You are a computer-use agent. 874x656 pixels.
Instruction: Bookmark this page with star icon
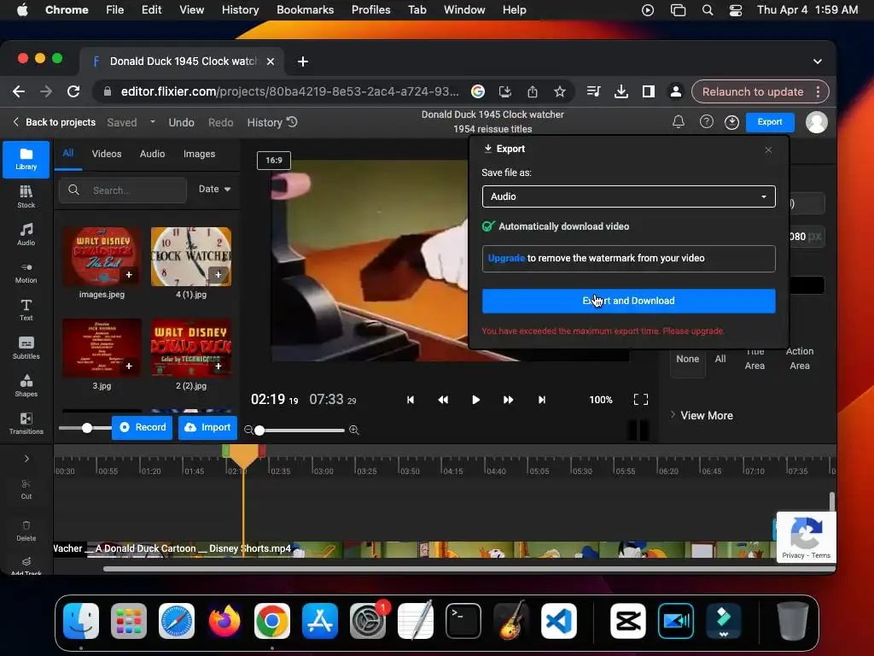point(560,91)
